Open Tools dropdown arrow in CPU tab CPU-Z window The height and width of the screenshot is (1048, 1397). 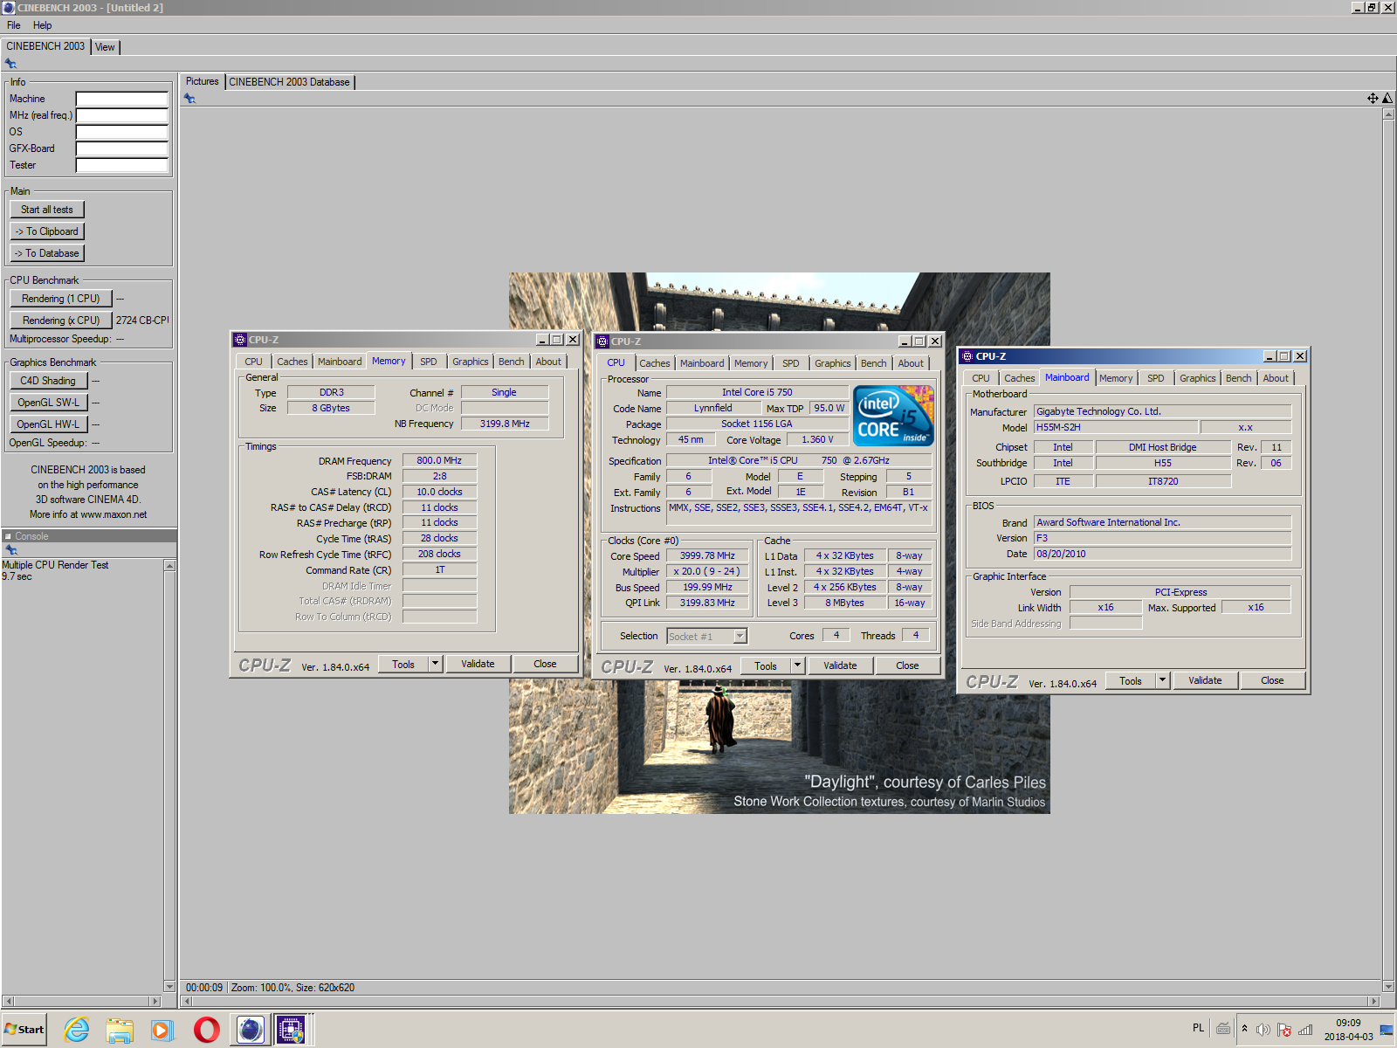[797, 665]
